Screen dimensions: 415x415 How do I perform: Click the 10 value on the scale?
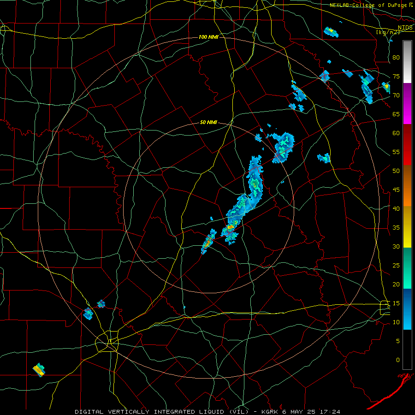click(396, 322)
